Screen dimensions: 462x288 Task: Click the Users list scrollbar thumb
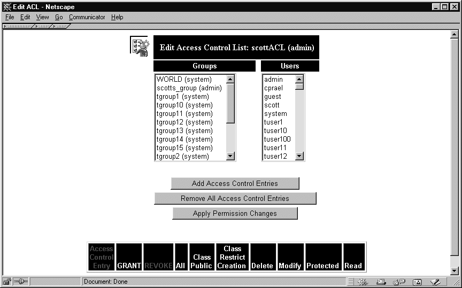[299, 87]
